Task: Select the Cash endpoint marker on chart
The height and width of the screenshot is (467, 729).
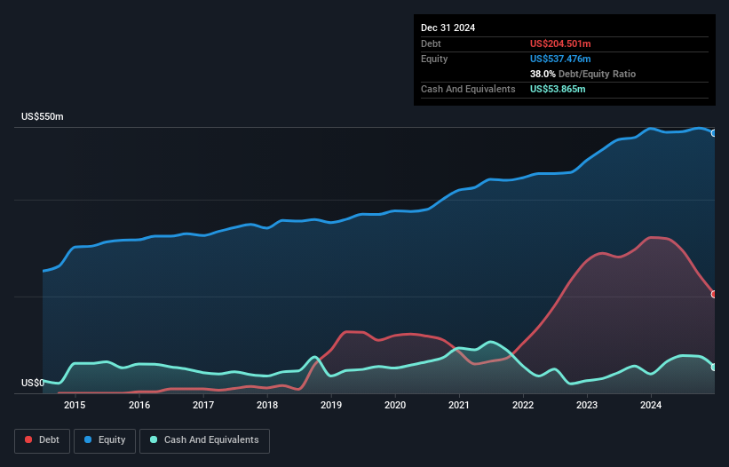Action: (x=714, y=367)
